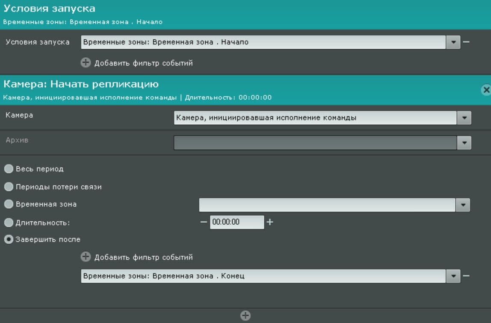Select the 'Завершить после' radio button
The image size is (491, 323).
(x=9, y=240)
